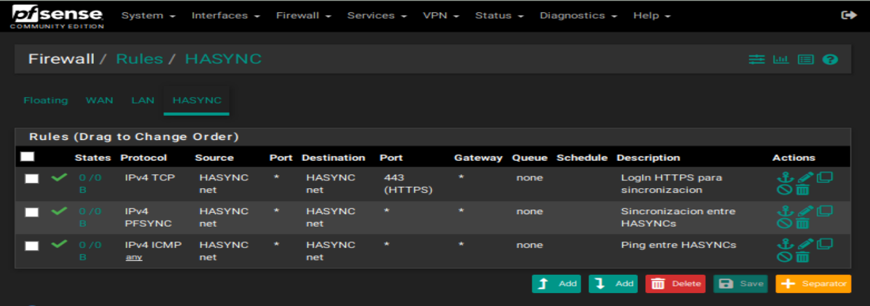Select the HASYNC rules tab
The image size is (870, 306).
coord(197,100)
